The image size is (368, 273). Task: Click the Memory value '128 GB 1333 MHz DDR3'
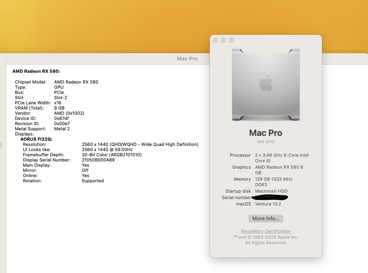pos(273,182)
